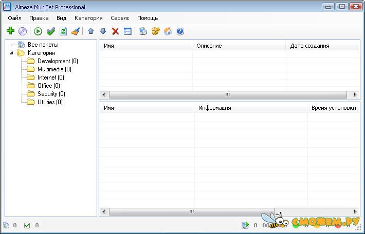Click the yellow gears settings icon

click(x=156, y=31)
